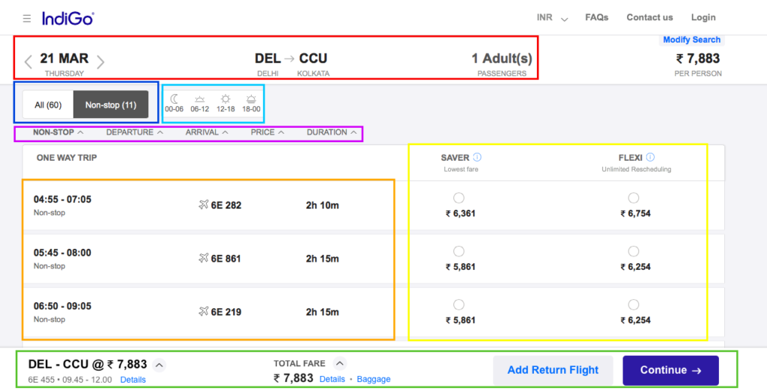Click info icon beside Saver fare
This screenshot has height=391, width=767.
coord(477,158)
